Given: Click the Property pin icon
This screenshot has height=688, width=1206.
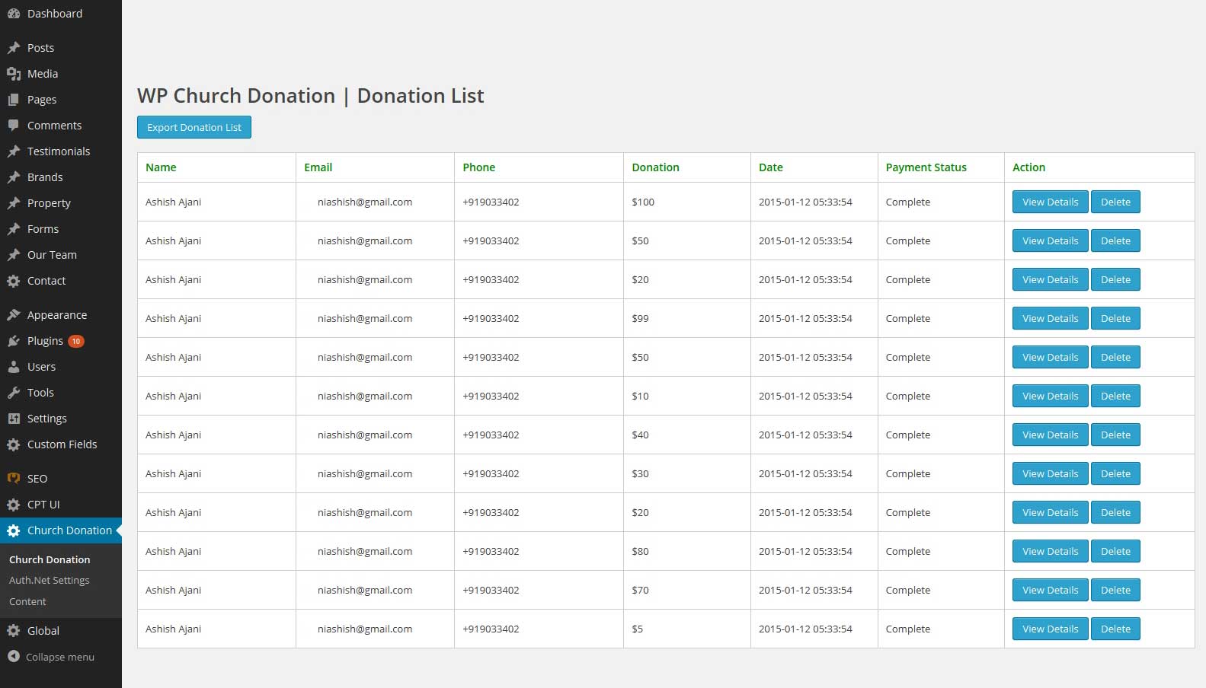Looking at the screenshot, I should 14,203.
